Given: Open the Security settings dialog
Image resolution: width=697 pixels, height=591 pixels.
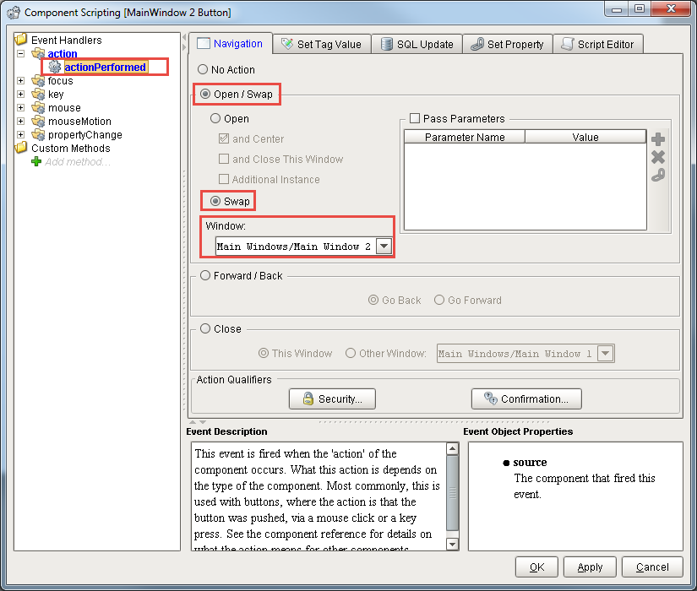Looking at the screenshot, I should click(x=332, y=399).
